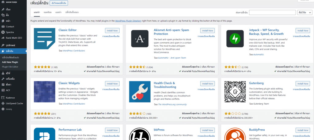314x140 pixels.
Task: Switch to the Recommended tab
Action: click(x=59, y=12)
